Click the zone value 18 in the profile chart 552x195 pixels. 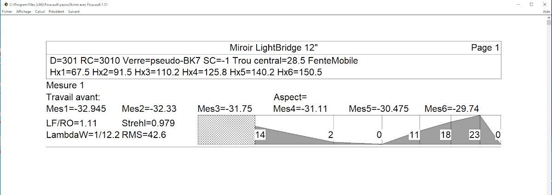point(445,135)
